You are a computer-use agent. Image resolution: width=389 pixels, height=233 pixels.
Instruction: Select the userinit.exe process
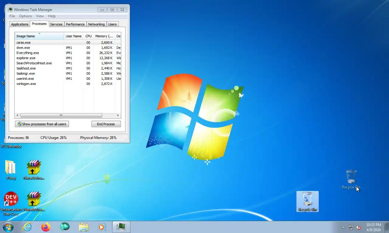(68, 79)
